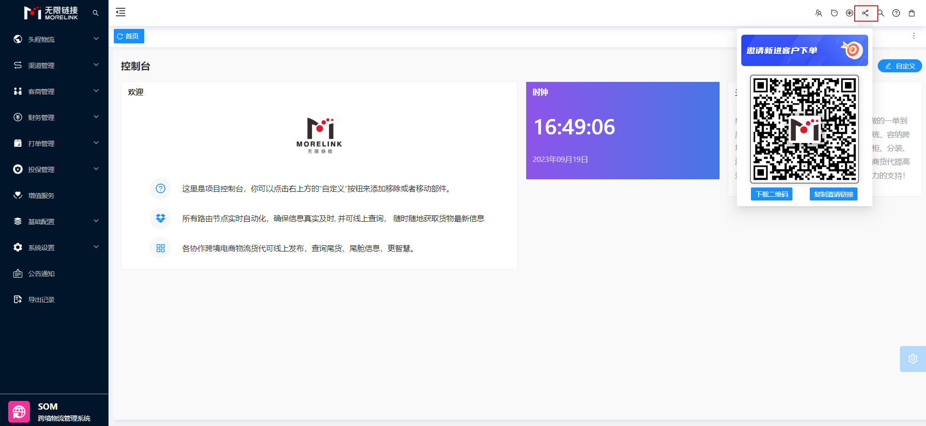Click the 控制台 page heading
Screen dimensions: 926x426
tap(136, 66)
